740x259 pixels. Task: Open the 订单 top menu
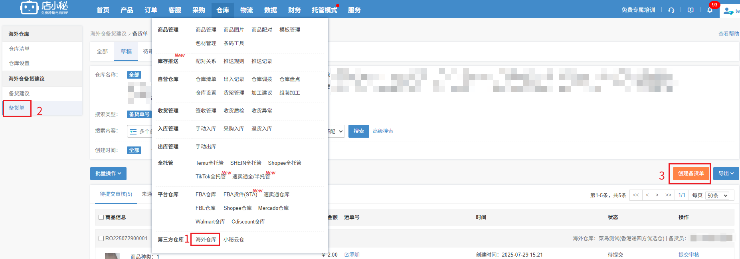[x=151, y=10]
